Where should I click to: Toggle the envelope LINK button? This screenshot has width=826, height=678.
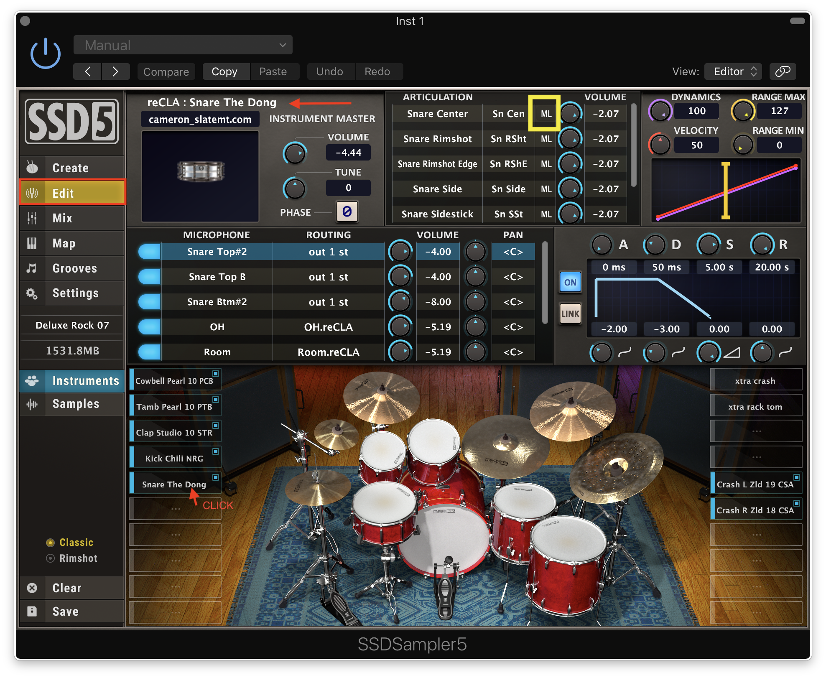(570, 314)
